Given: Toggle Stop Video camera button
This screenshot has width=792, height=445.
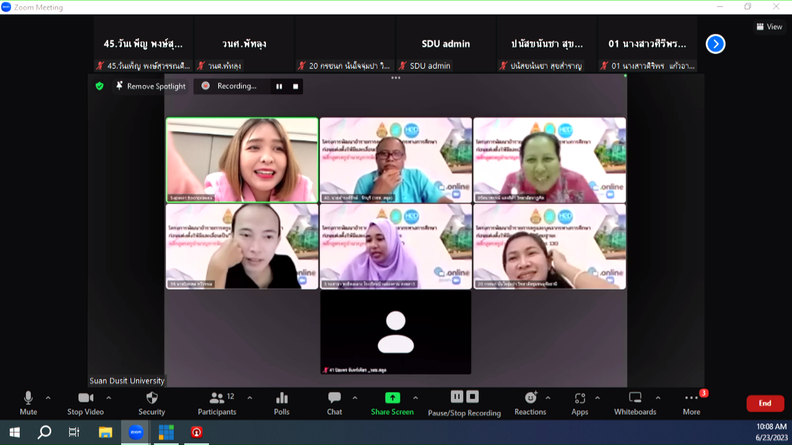Looking at the screenshot, I should point(85,398).
